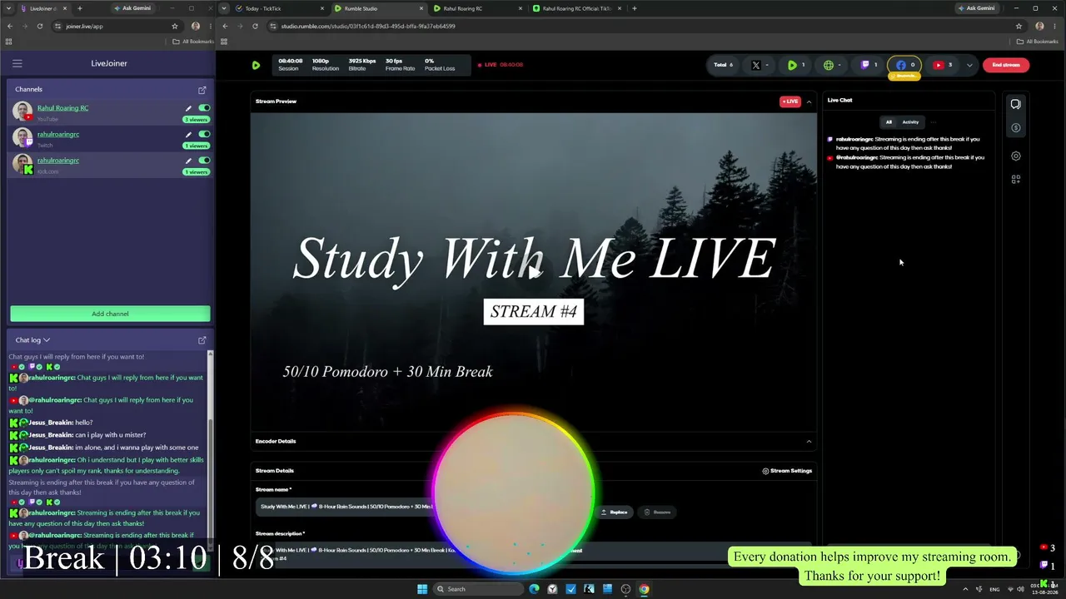Open the chat panel icon in right sidebar
Viewport: 1066px width, 599px height.
[1015, 104]
